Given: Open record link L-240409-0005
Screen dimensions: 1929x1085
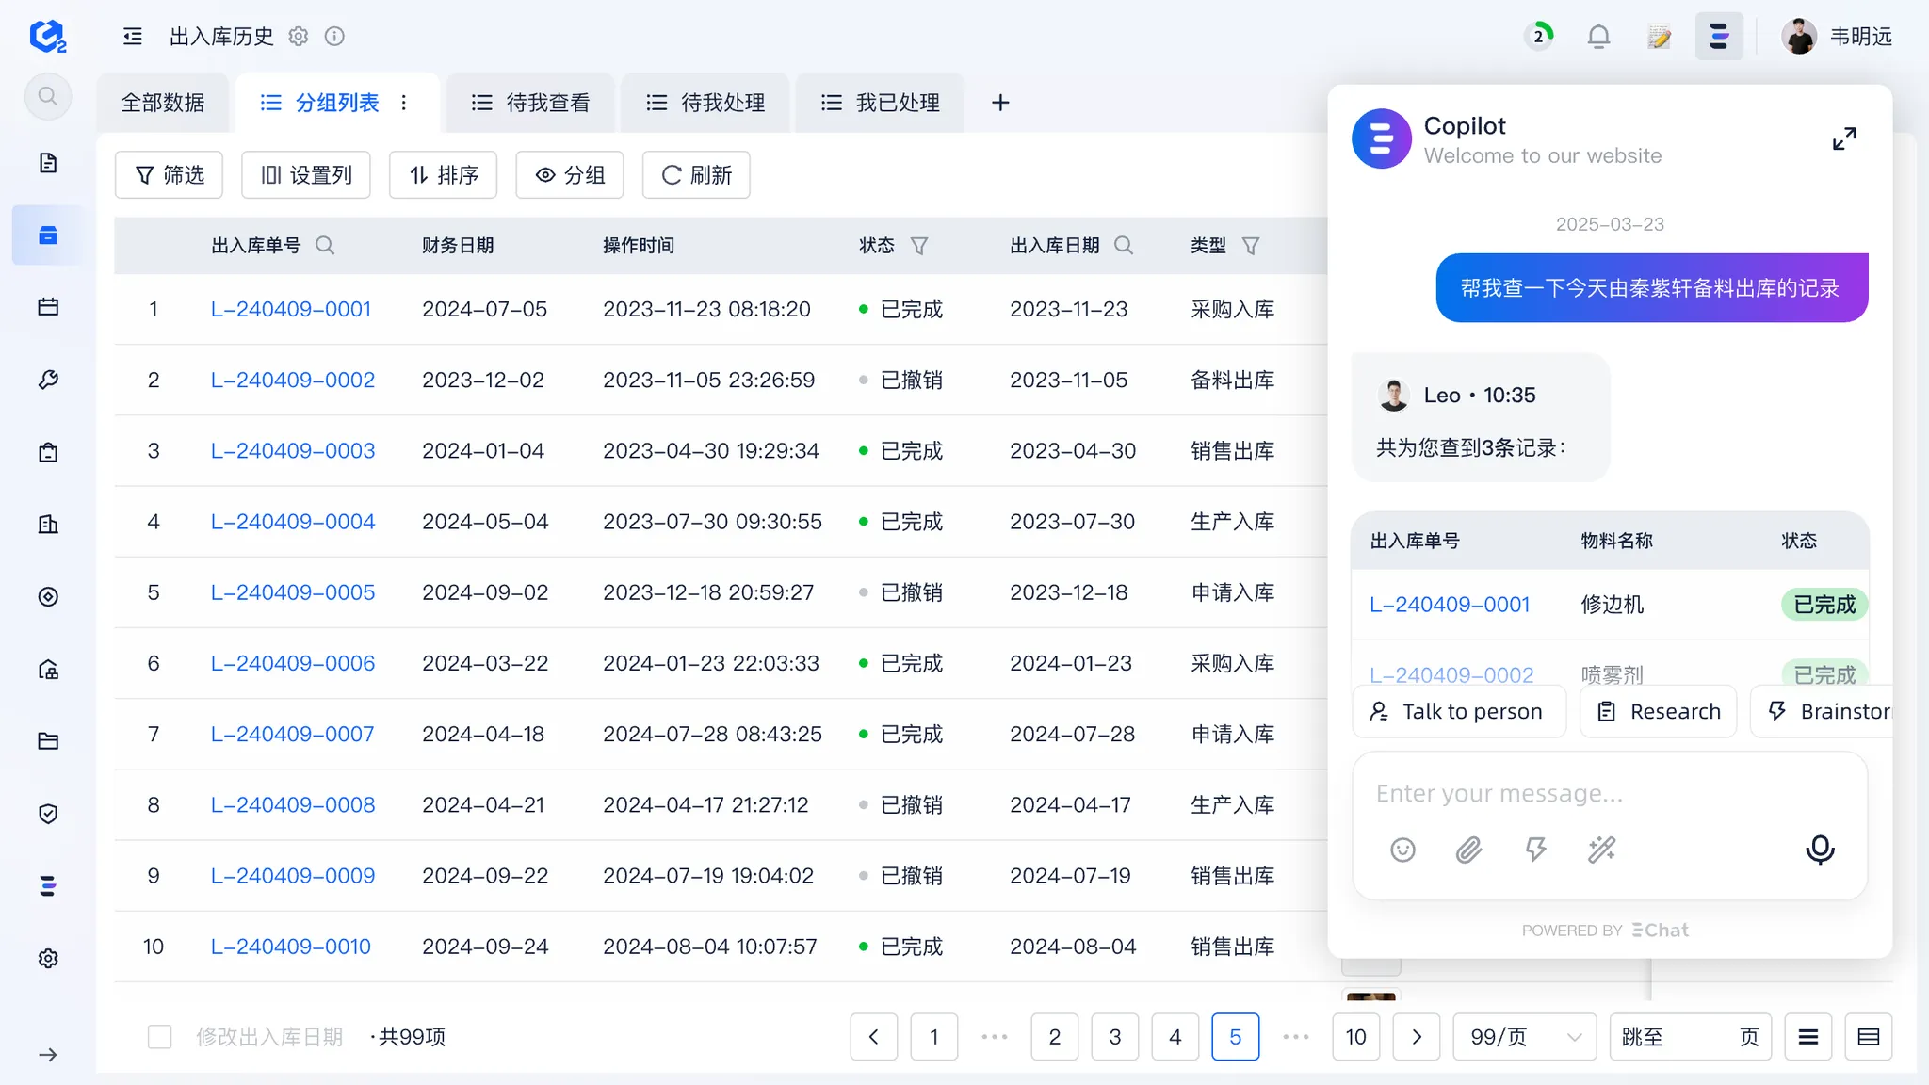Looking at the screenshot, I should (293, 592).
